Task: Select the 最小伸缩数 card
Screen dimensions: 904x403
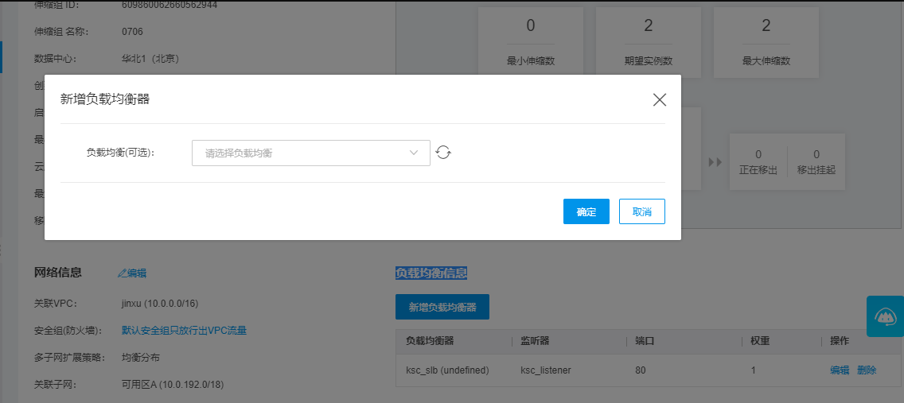Action: pyautogui.click(x=531, y=43)
